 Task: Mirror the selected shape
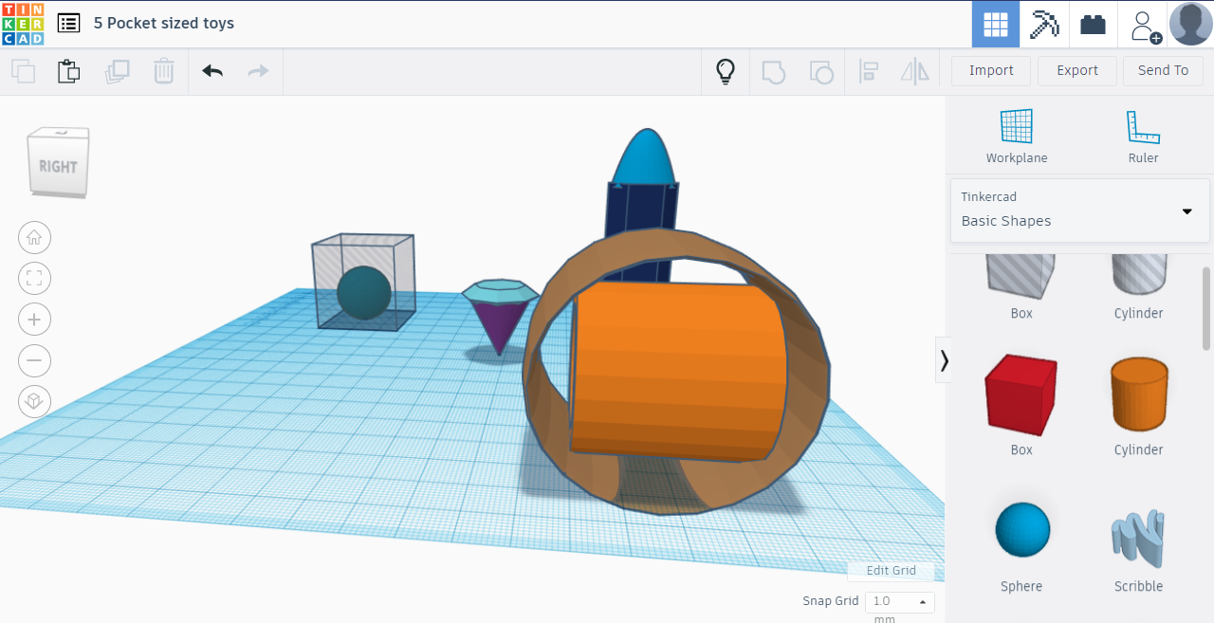[x=914, y=70]
